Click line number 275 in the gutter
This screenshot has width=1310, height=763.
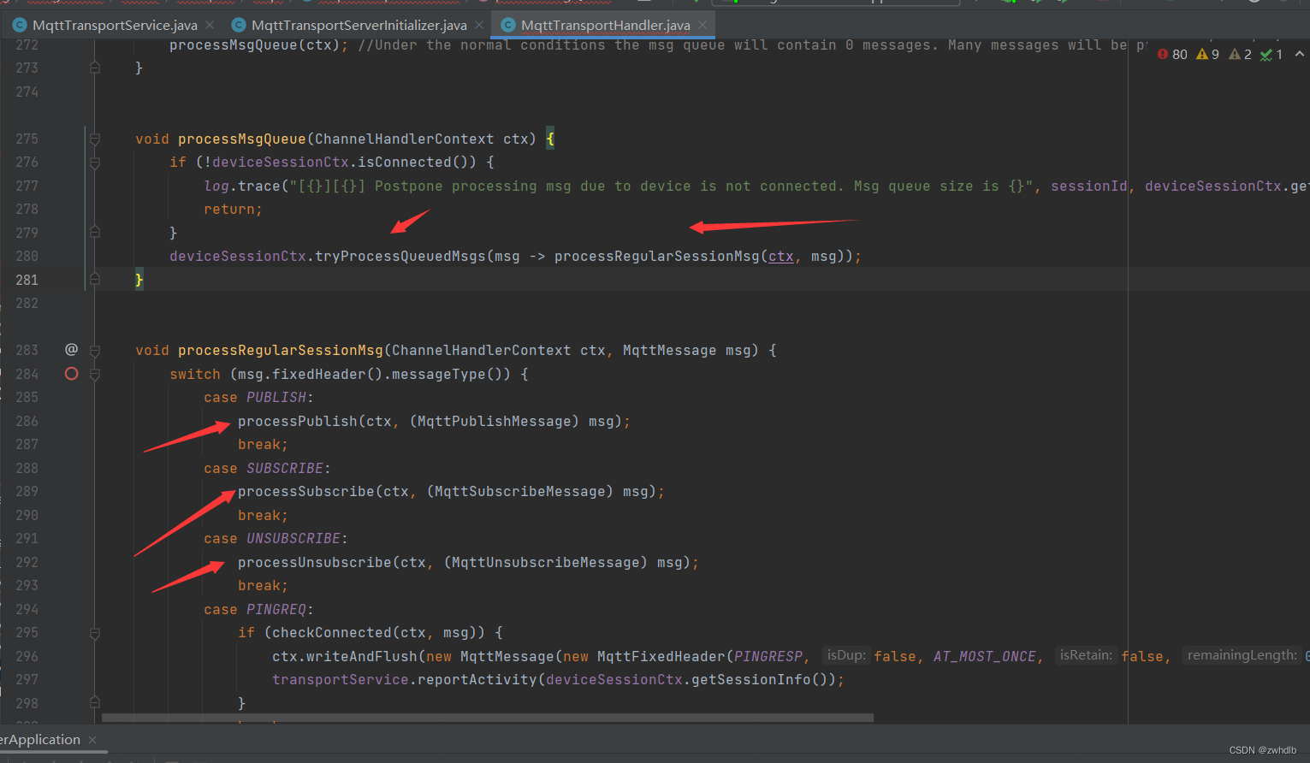27,139
